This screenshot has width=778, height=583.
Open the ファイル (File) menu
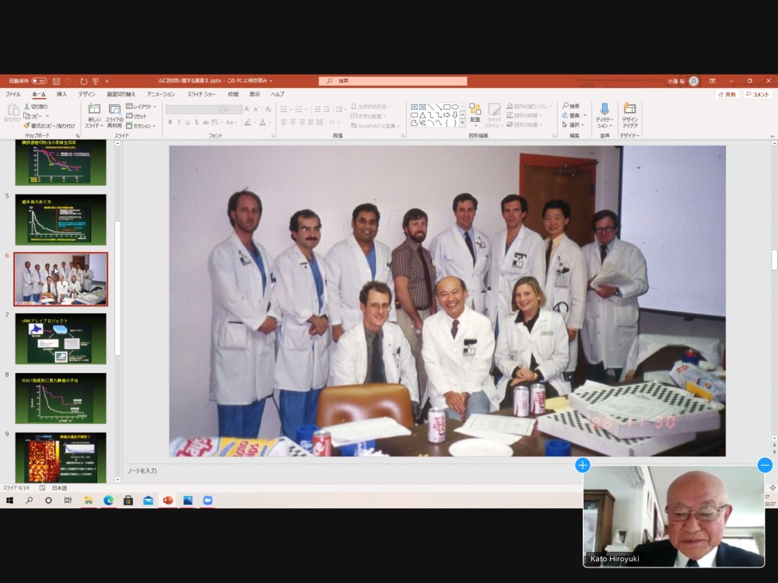(x=13, y=94)
